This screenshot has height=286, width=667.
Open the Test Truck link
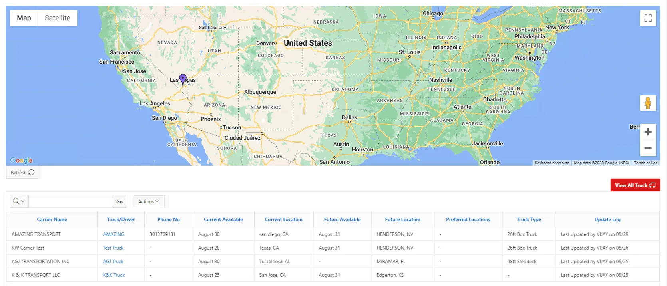coord(113,248)
